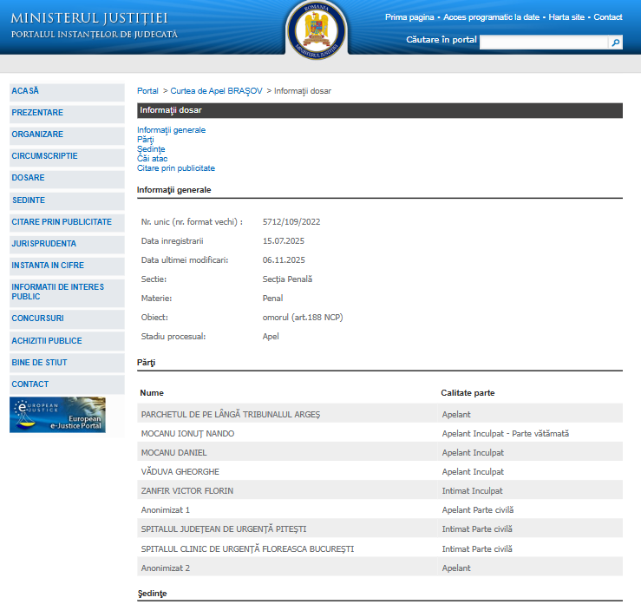This screenshot has width=641, height=604.
Task: Jump to Căi atac anchor link
Action: pyautogui.click(x=153, y=159)
